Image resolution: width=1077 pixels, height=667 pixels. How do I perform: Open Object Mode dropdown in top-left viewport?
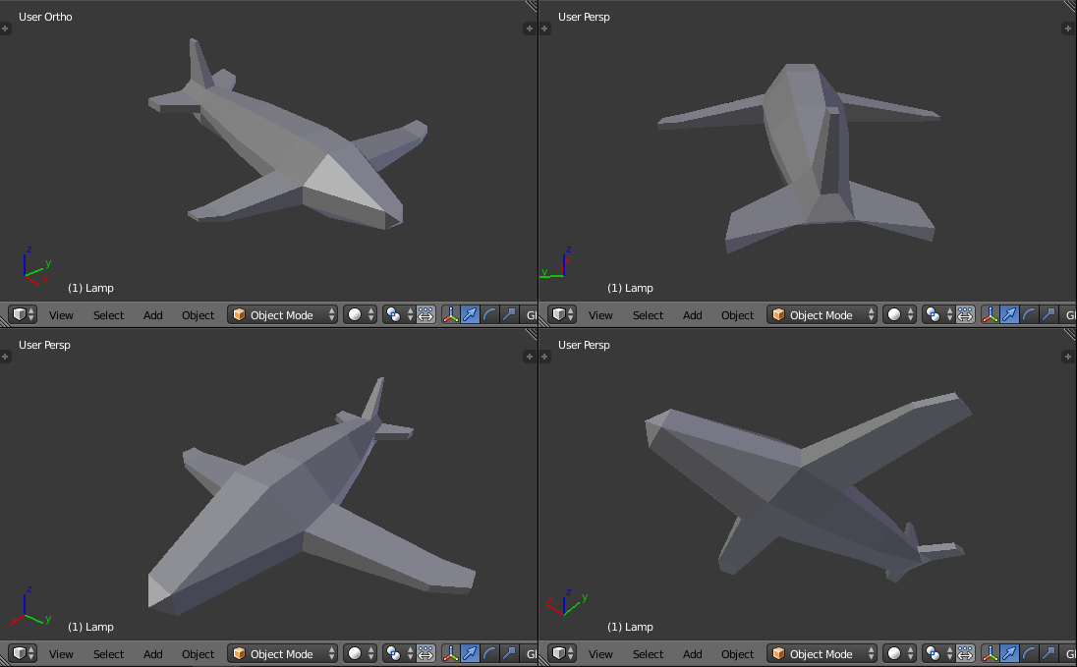tap(282, 314)
